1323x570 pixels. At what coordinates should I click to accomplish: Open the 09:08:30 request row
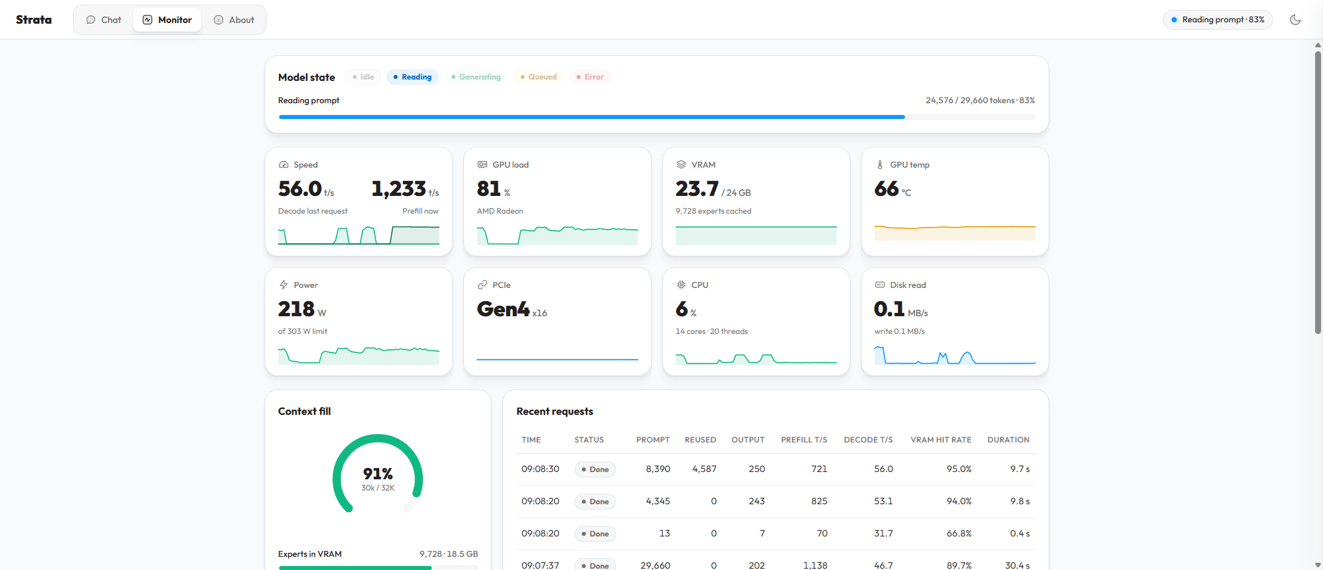tap(775, 469)
